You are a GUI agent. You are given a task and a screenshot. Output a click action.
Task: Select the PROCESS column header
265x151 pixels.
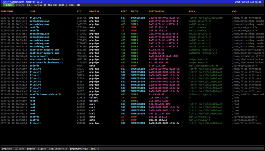[94, 11]
